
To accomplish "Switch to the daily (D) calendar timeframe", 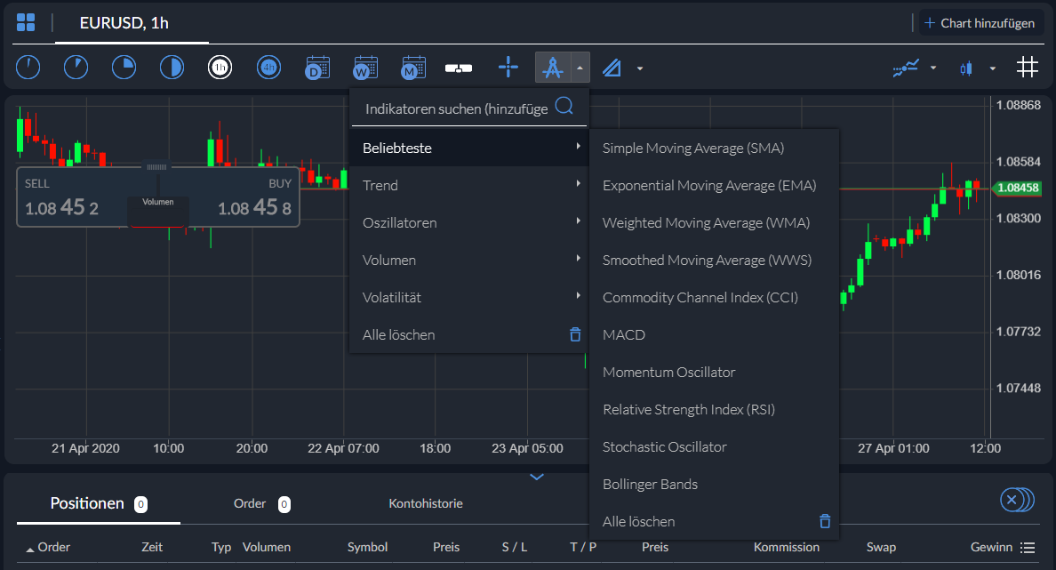I will click(317, 68).
